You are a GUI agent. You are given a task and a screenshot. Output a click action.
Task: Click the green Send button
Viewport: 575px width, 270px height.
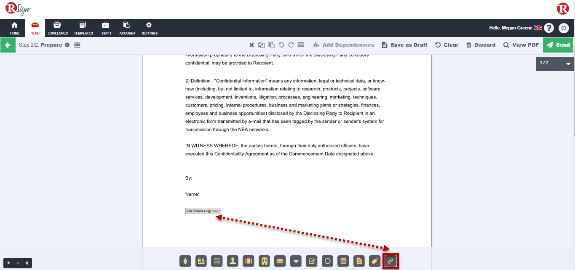point(558,45)
